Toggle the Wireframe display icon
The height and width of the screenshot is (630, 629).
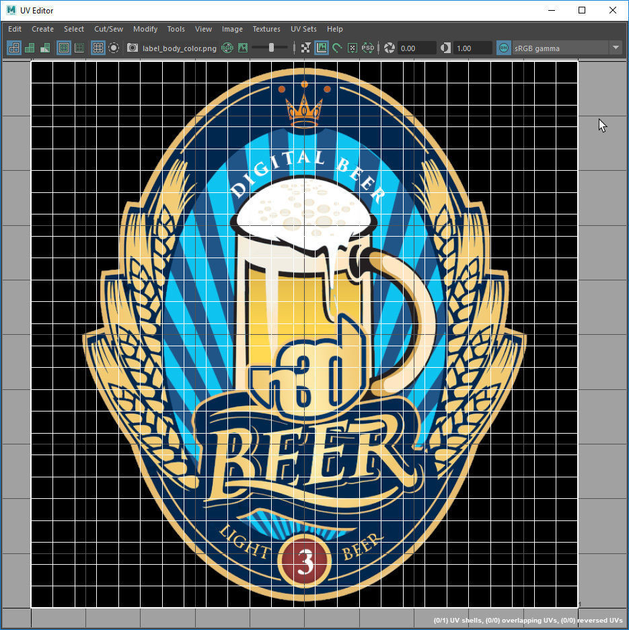coord(14,48)
